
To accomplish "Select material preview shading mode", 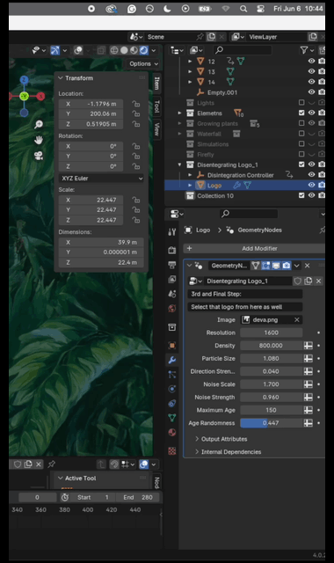I will [x=134, y=50].
